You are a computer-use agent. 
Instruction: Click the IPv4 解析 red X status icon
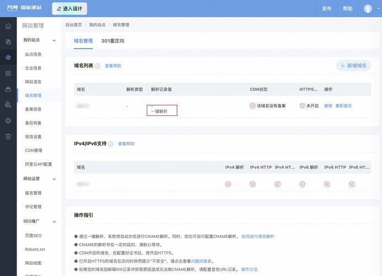point(228,184)
